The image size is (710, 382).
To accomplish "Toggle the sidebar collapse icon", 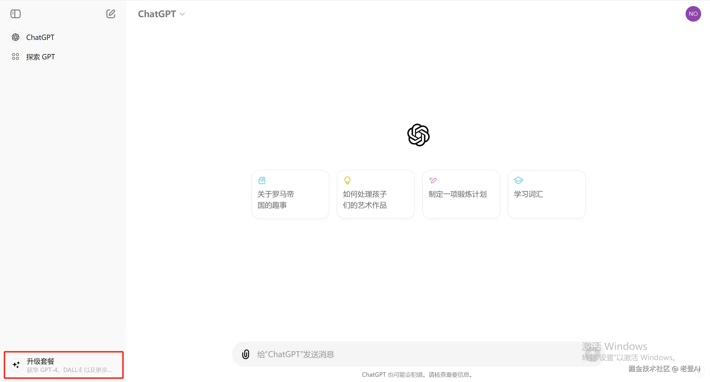I will coord(16,14).
